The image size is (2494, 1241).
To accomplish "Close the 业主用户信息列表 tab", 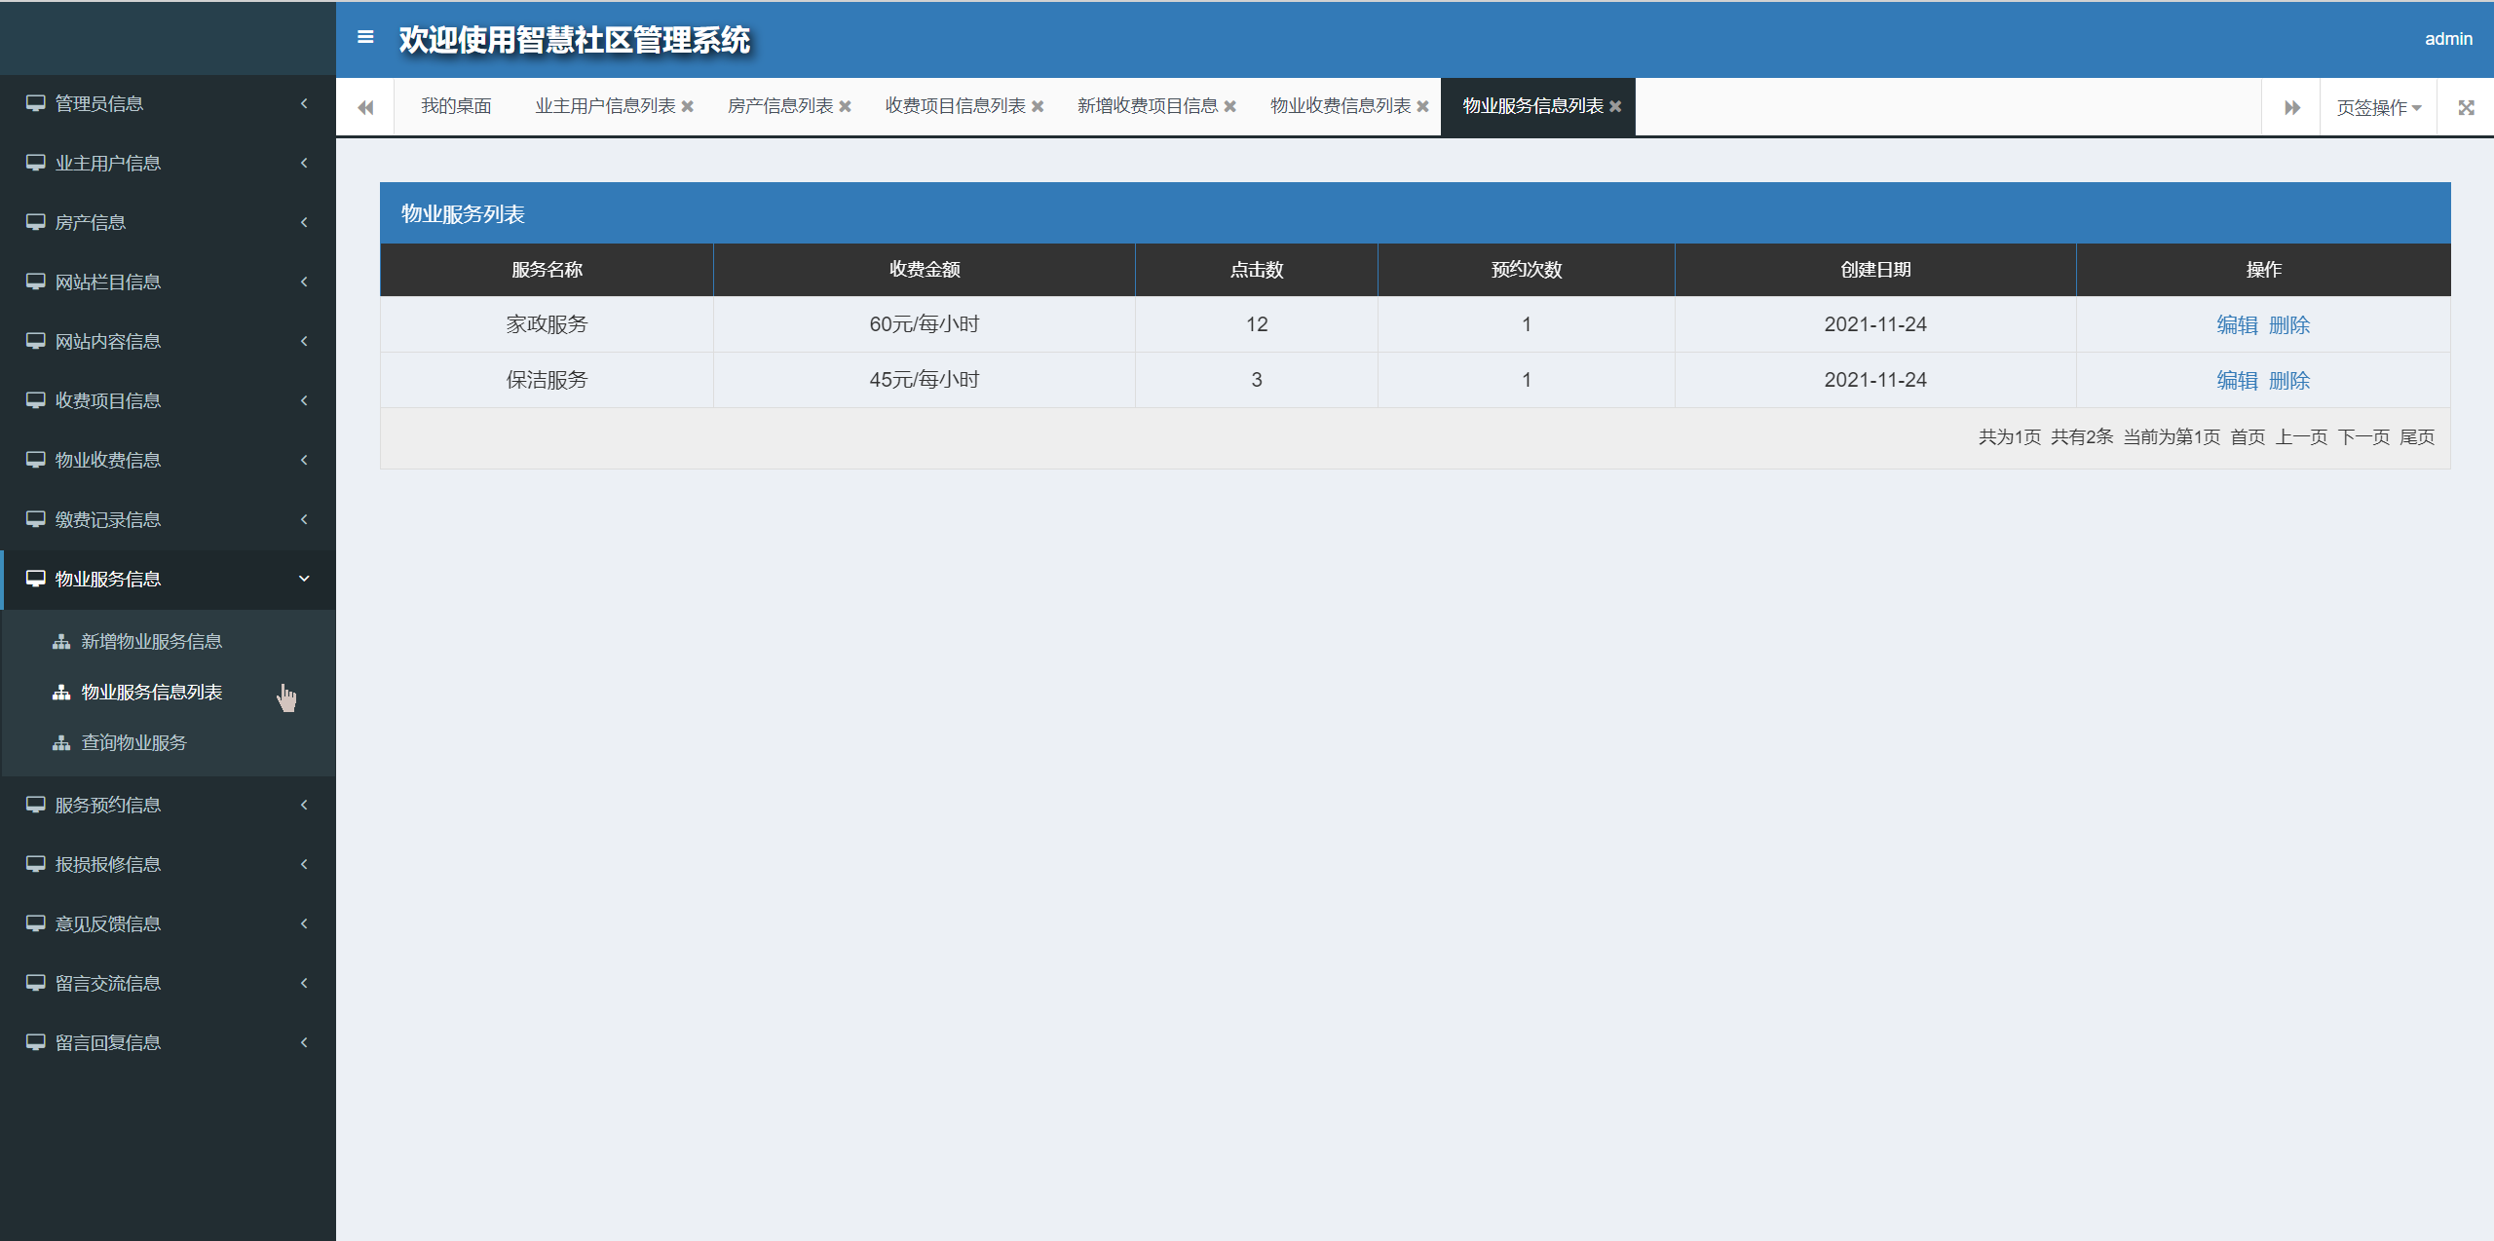I will pos(688,106).
